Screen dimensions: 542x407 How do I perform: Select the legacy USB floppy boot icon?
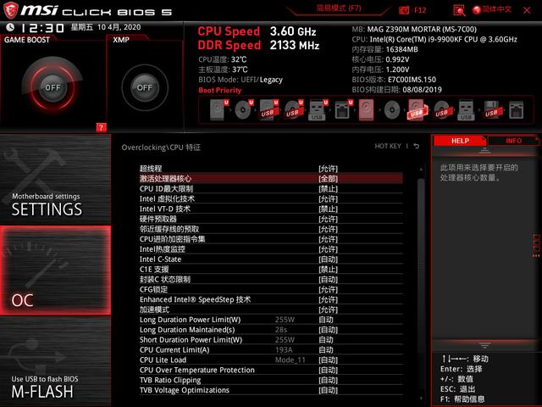(491, 110)
